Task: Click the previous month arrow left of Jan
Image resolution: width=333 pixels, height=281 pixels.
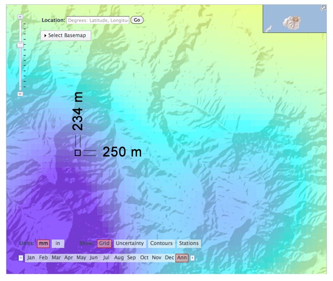Action: [21, 258]
